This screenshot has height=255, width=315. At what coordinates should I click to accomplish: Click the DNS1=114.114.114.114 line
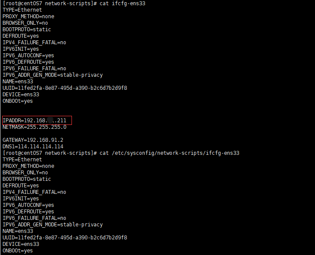33,147
